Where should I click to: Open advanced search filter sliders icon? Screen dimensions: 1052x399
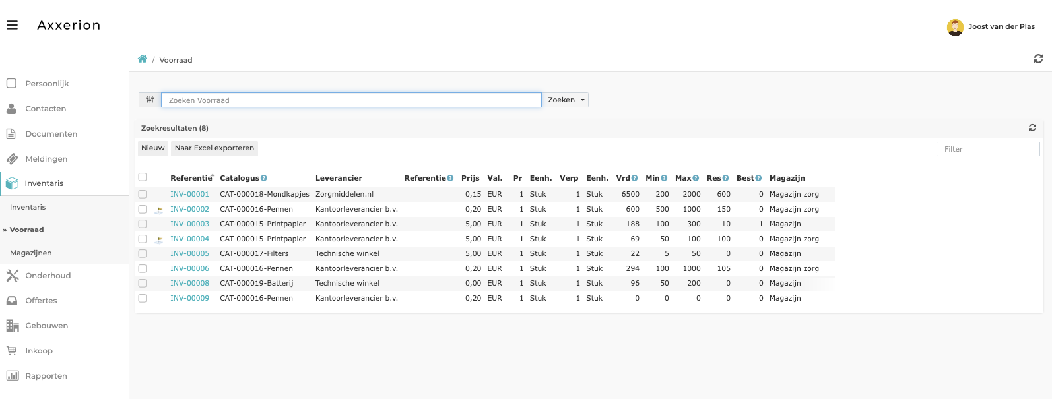pos(150,100)
